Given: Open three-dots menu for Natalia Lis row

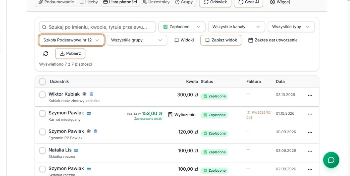Looking at the screenshot, I should pyautogui.click(x=310, y=151).
